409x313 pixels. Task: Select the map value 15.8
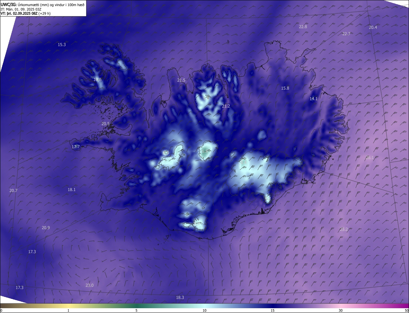point(285,88)
